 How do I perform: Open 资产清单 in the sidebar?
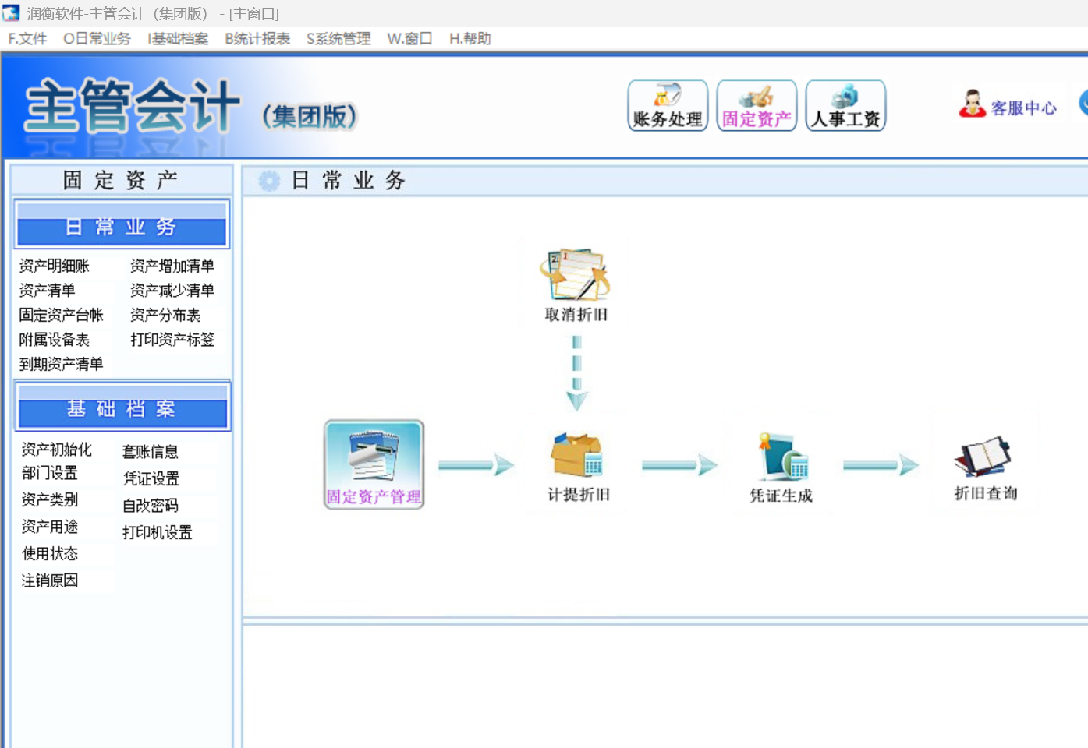click(x=47, y=291)
